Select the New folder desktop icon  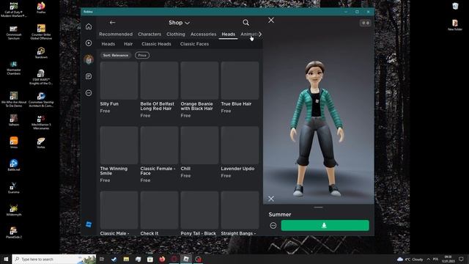coord(455,25)
